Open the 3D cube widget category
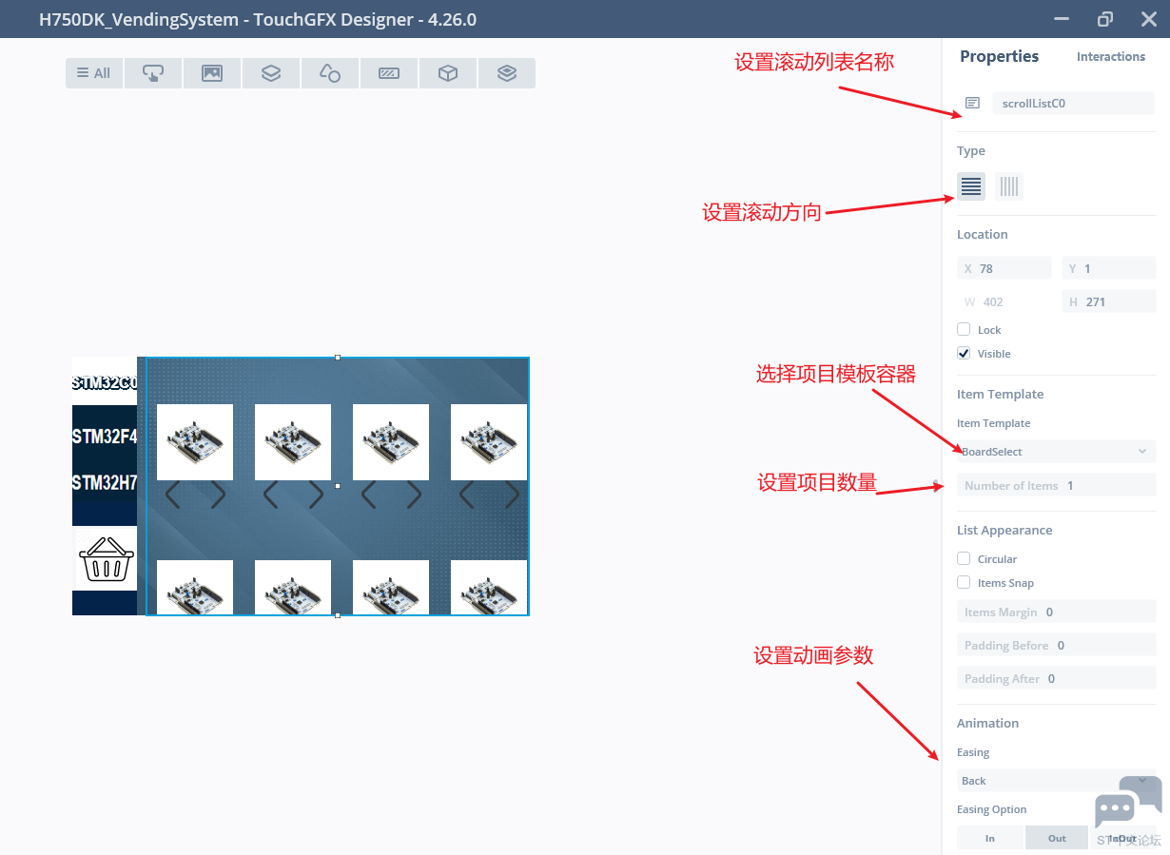Screen dimensions: 1170x855 (448, 73)
